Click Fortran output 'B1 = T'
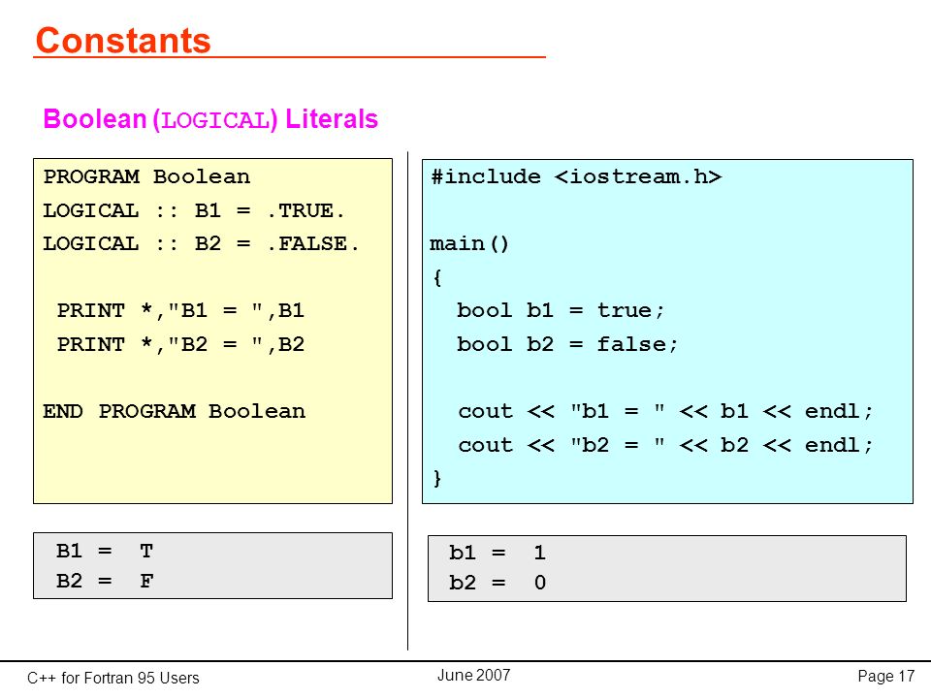The width and height of the screenshot is (931, 698). [105, 552]
